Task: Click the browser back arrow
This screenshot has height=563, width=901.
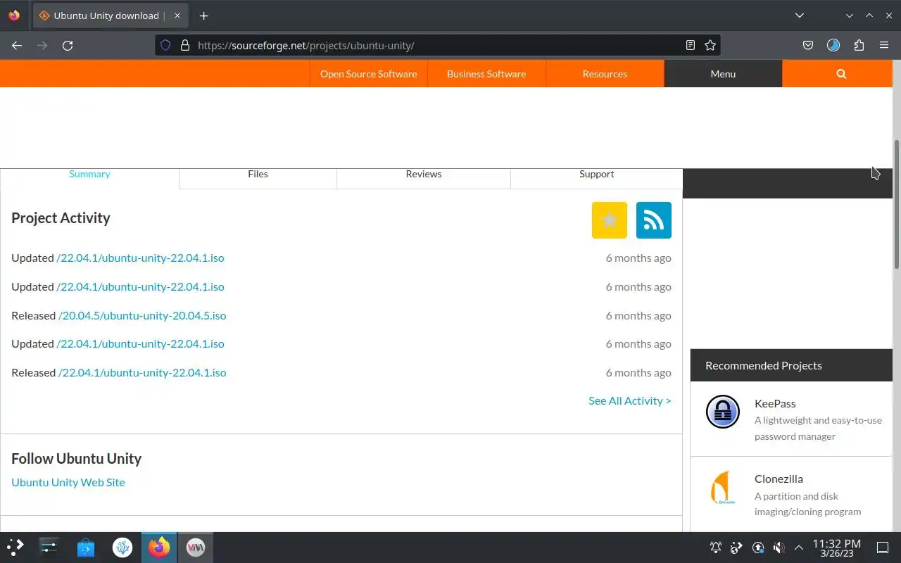Action: tap(17, 45)
